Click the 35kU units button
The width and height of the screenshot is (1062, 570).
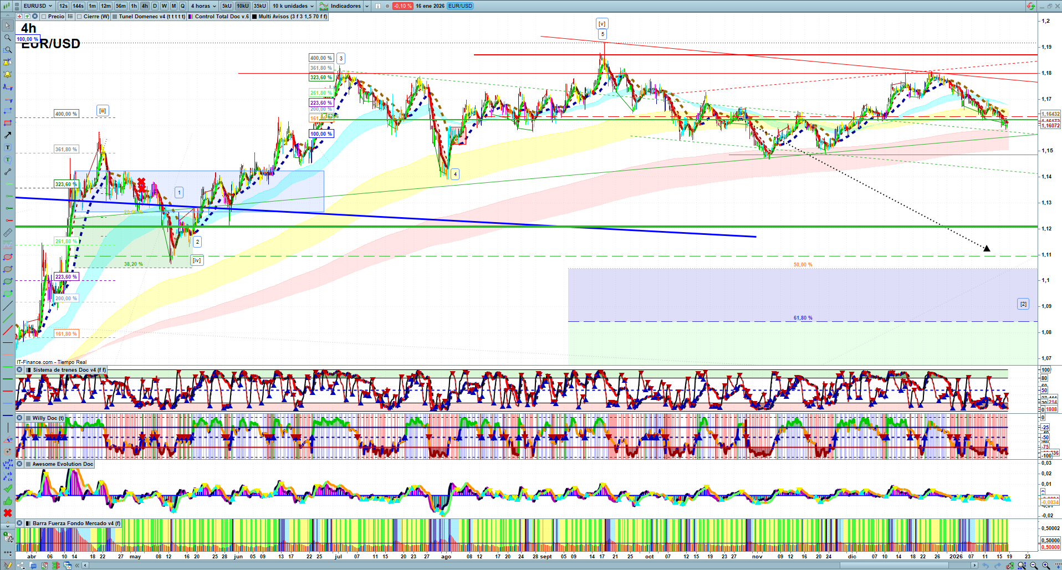(x=259, y=6)
